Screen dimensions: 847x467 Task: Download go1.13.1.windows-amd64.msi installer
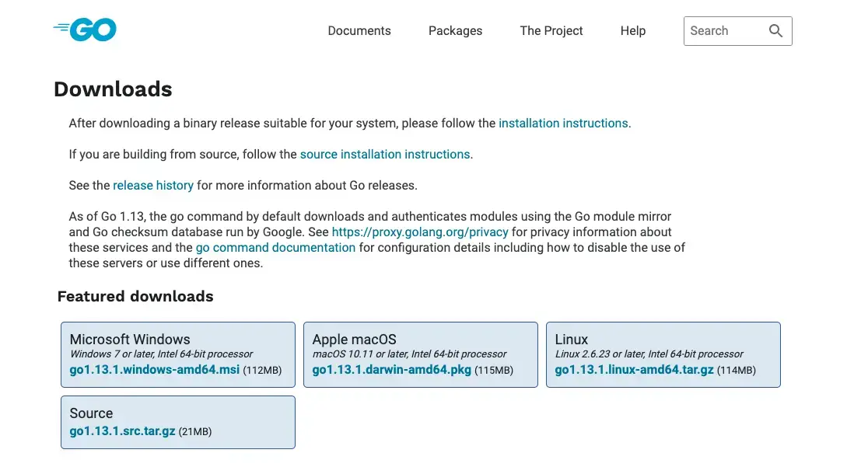(155, 370)
